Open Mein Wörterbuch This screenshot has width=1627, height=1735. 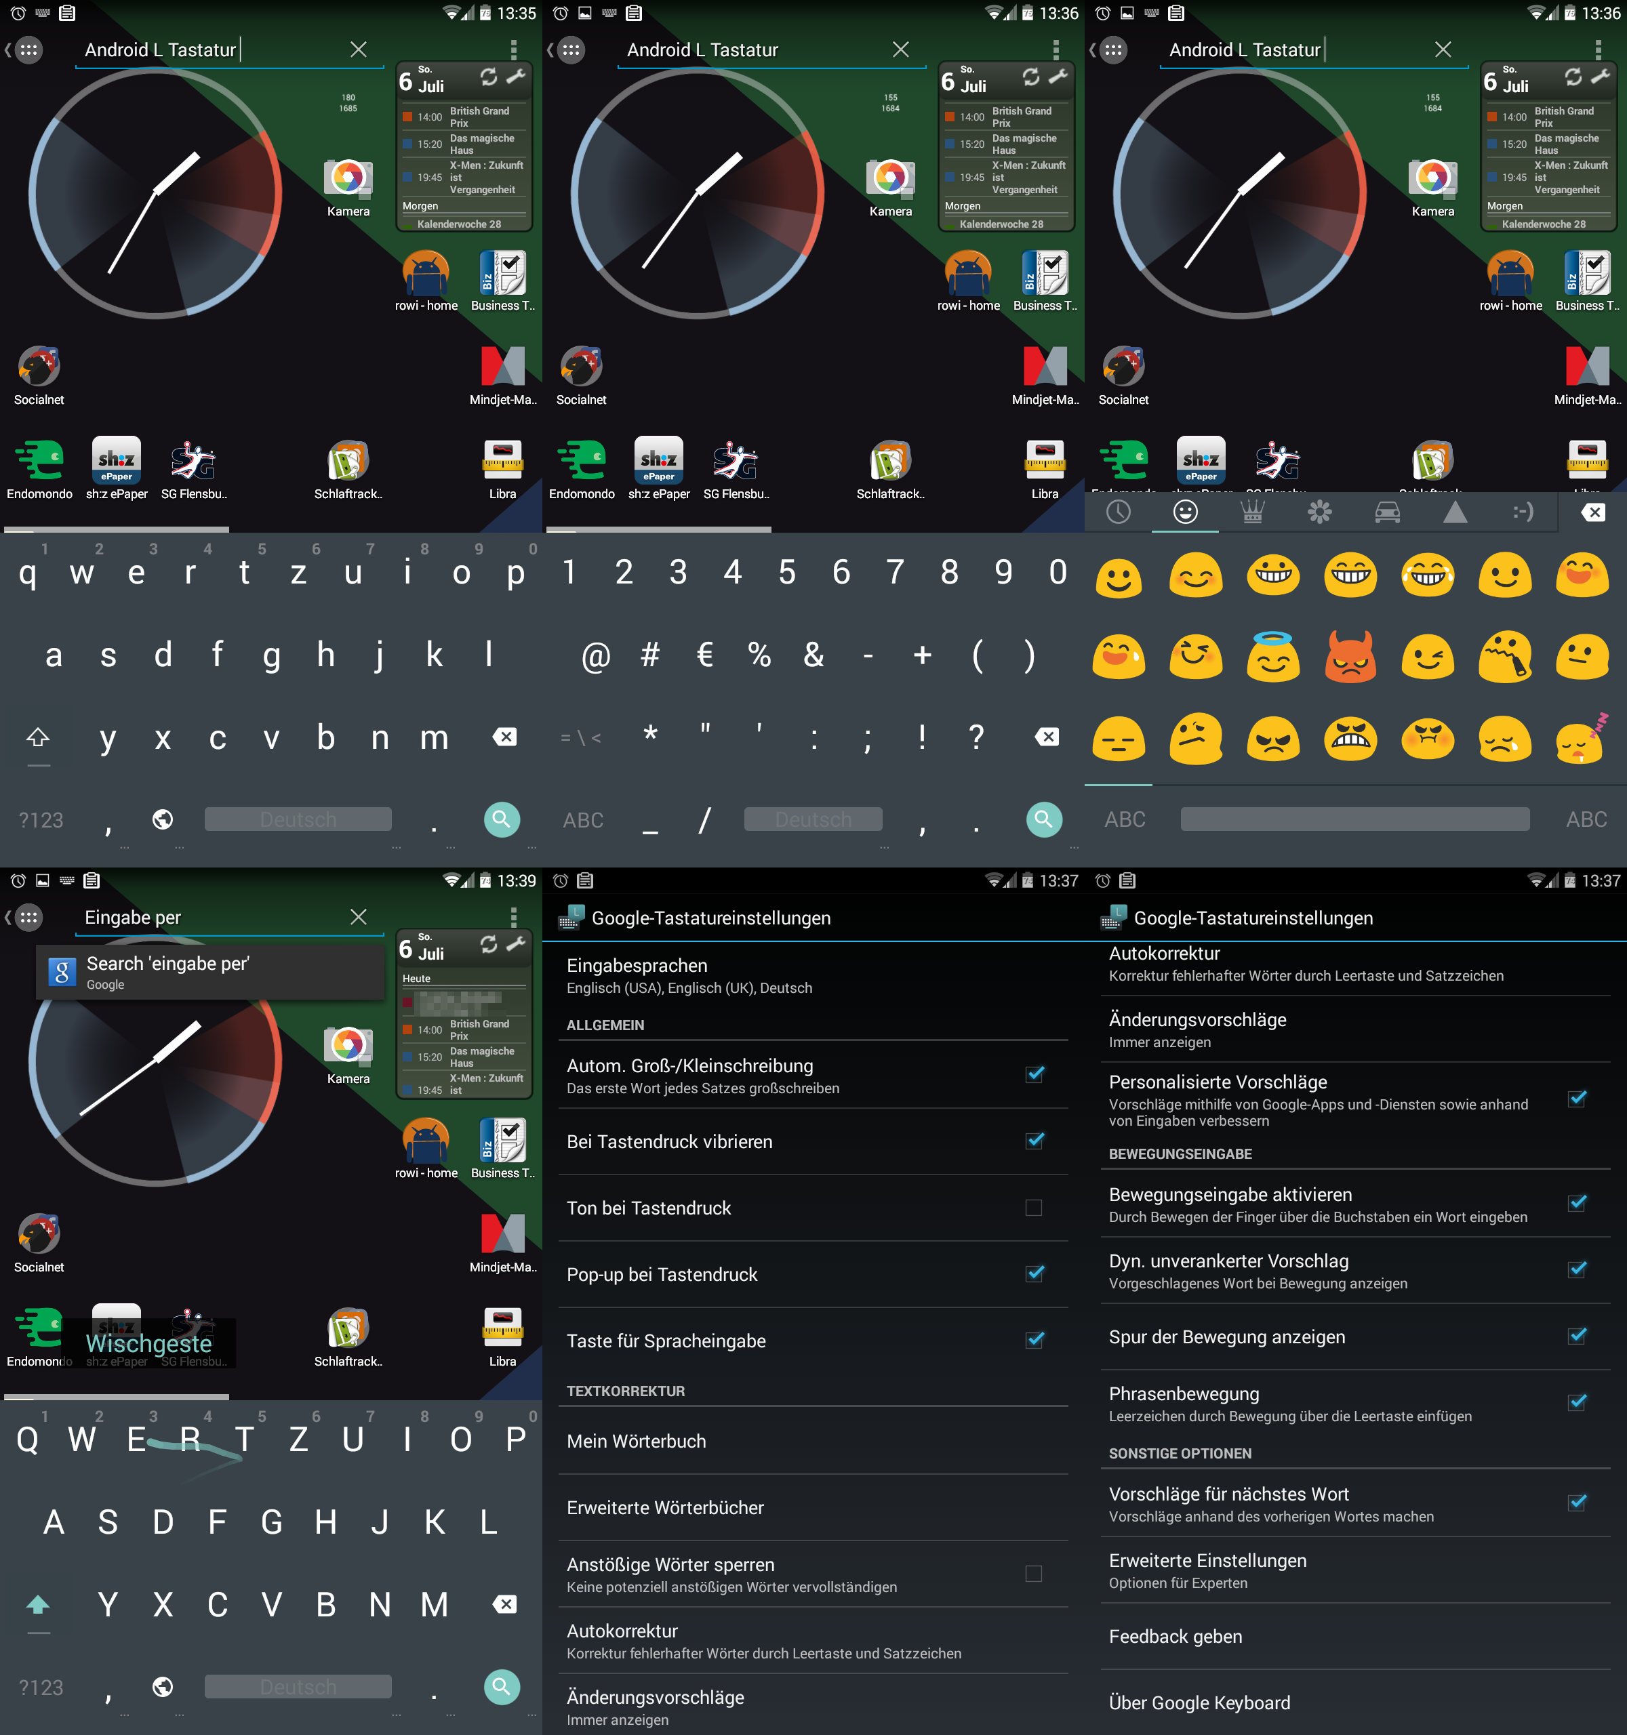point(813,1441)
